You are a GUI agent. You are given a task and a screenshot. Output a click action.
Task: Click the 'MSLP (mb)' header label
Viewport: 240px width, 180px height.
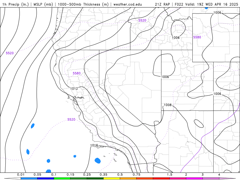pos(43,4)
